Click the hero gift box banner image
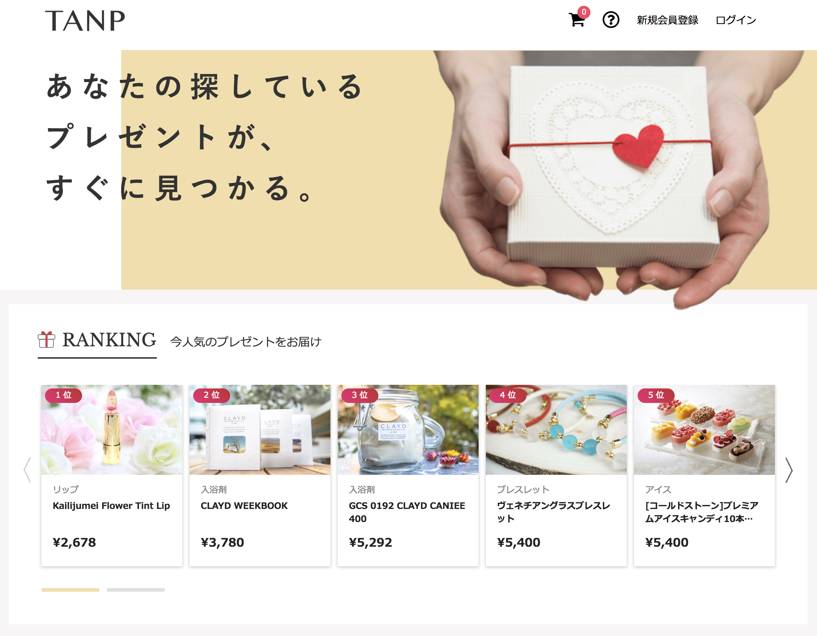 [469, 170]
